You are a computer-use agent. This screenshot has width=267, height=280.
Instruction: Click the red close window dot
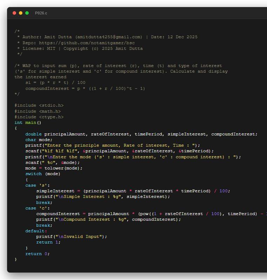coord(14,13)
